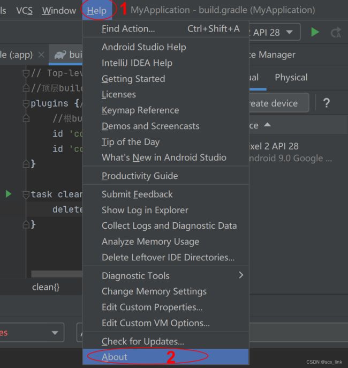The height and width of the screenshot is (368, 348).
Task: Select Analyze Memory Usage
Action: (166, 242)
